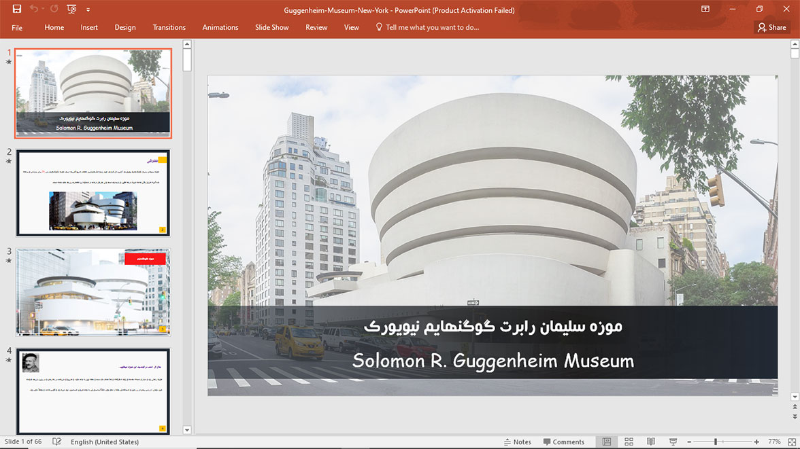
Task: Select the Transitions tab
Action: tap(169, 28)
